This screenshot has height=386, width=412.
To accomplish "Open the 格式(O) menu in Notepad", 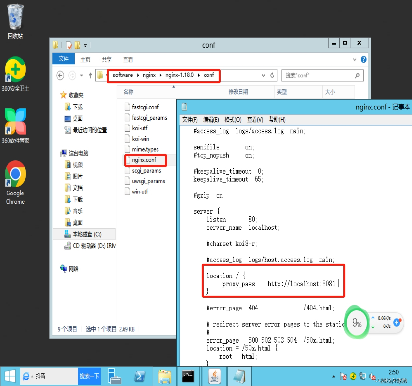I will pos(233,119).
